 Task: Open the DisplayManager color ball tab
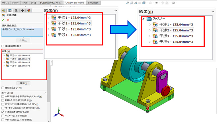coord(29,11)
